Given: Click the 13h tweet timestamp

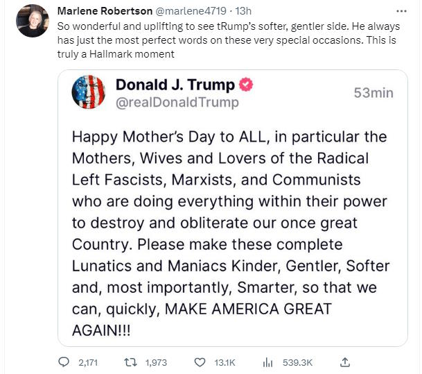Looking at the screenshot, I should (225, 12).
